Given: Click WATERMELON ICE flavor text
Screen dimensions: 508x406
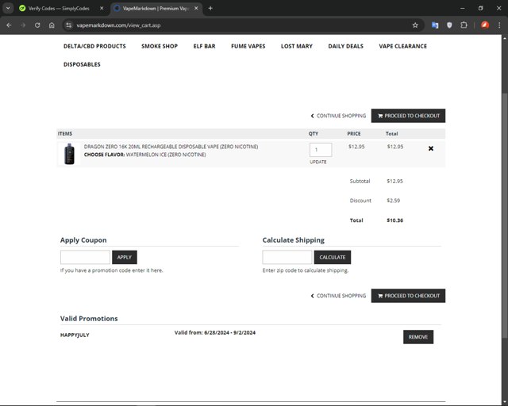Looking at the screenshot, I should (166, 155).
